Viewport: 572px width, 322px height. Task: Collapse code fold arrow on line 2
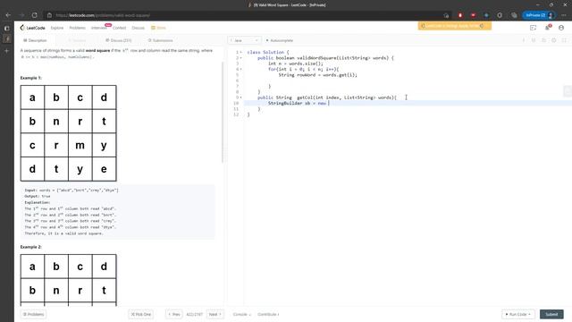click(241, 57)
